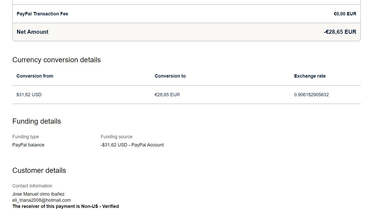Click the PayPal Transaction Fee label
The height and width of the screenshot is (213, 371).
point(42,14)
